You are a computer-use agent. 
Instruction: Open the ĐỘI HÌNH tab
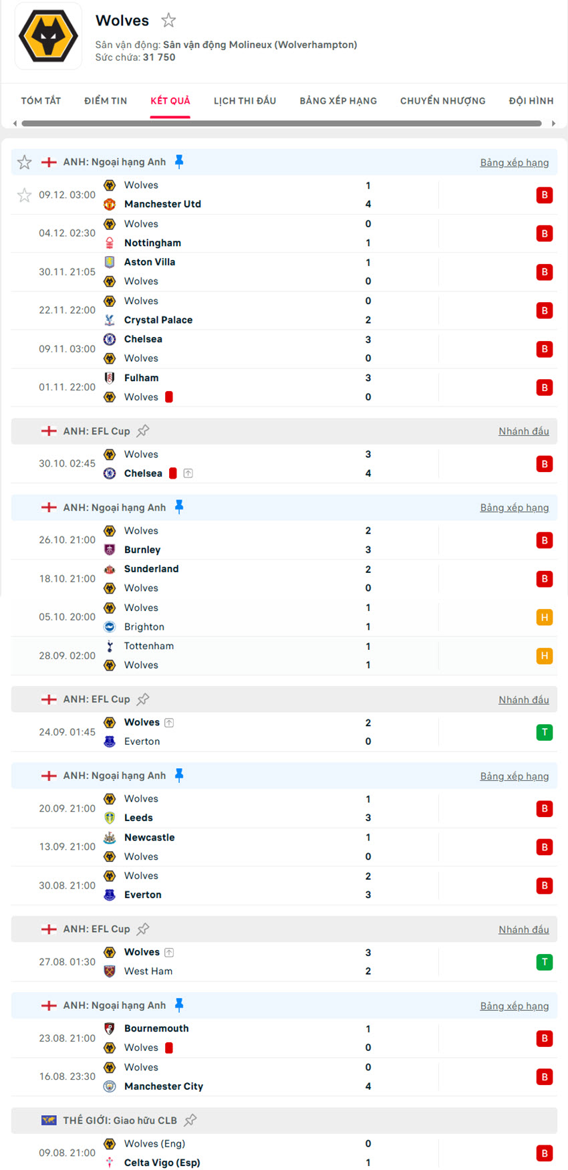pos(531,100)
